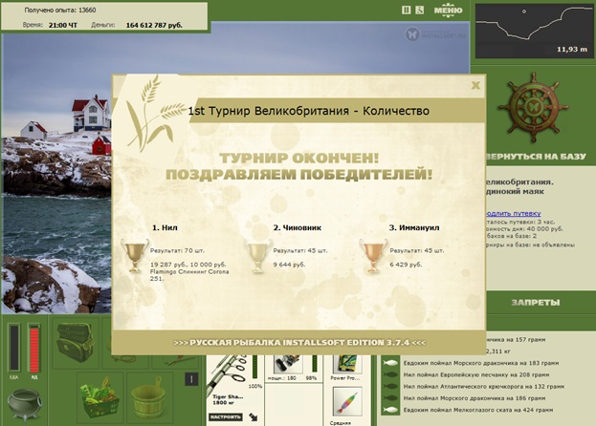The width and height of the screenshot is (596, 426).
Task: Click the bronze trophy for Иммануил
Action: 373,256
